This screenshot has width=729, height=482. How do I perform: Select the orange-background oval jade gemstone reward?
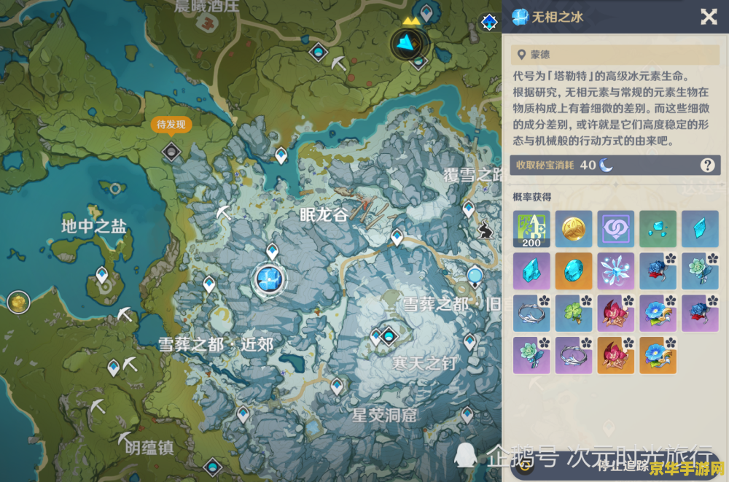click(574, 271)
